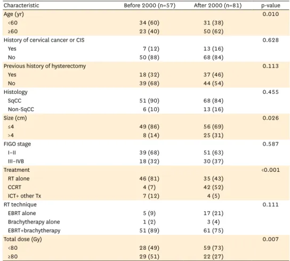The width and height of the screenshot is (290, 261).
Task: Click '39 (68)' in hysterectomy No row
Action: (x=149, y=83)
